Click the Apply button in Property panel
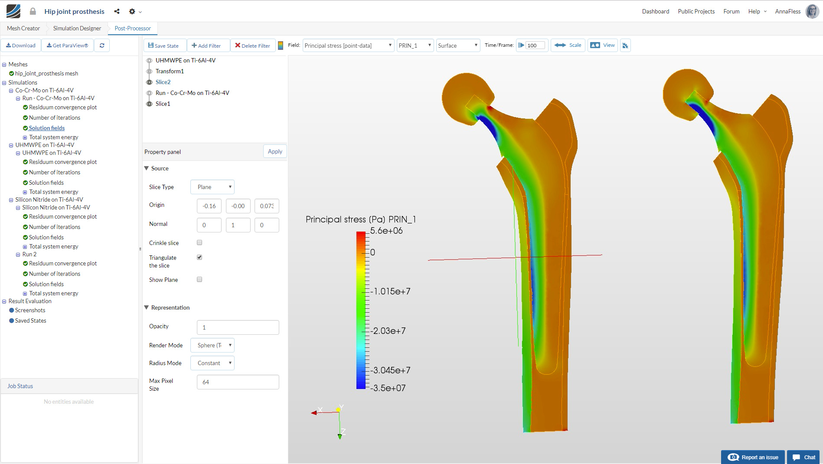The height and width of the screenshot is (464, 823). (275, 151)
